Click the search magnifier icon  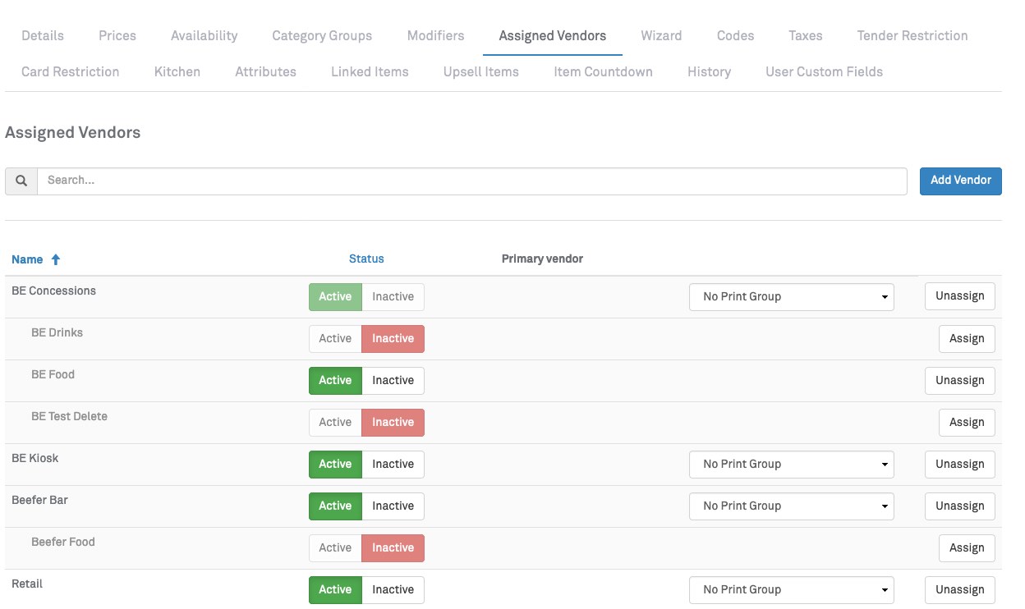21,181
